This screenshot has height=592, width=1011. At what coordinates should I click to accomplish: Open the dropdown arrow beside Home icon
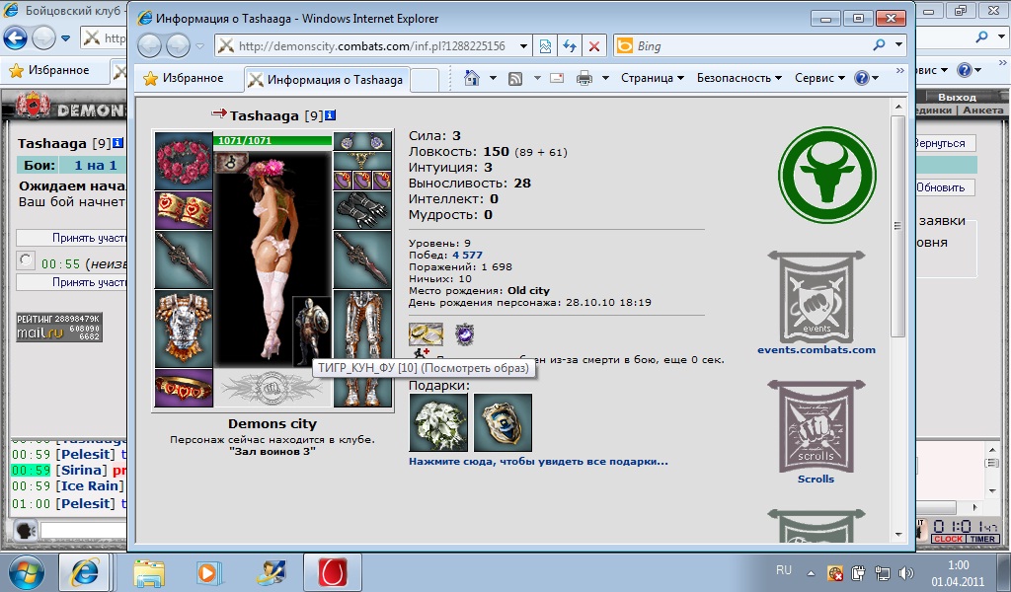click(494, 79)
